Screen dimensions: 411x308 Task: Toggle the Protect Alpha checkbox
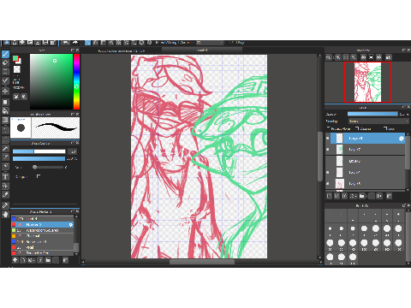328,128
